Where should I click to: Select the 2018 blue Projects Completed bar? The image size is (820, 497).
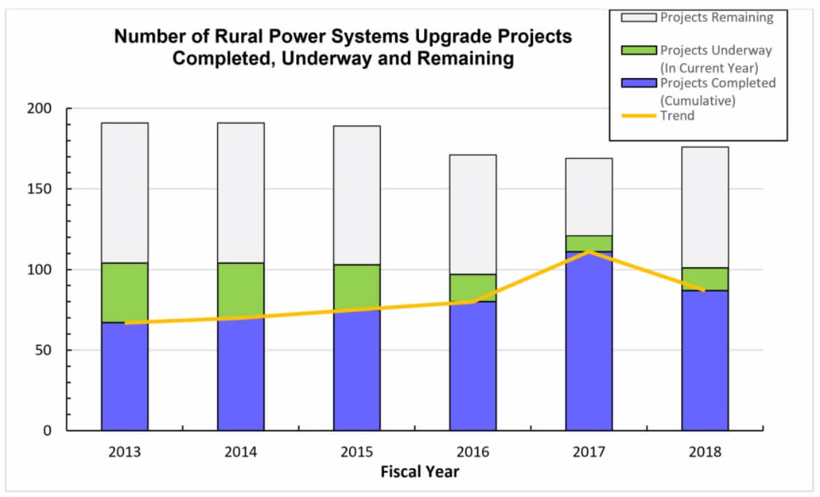(x=705, y=361)
